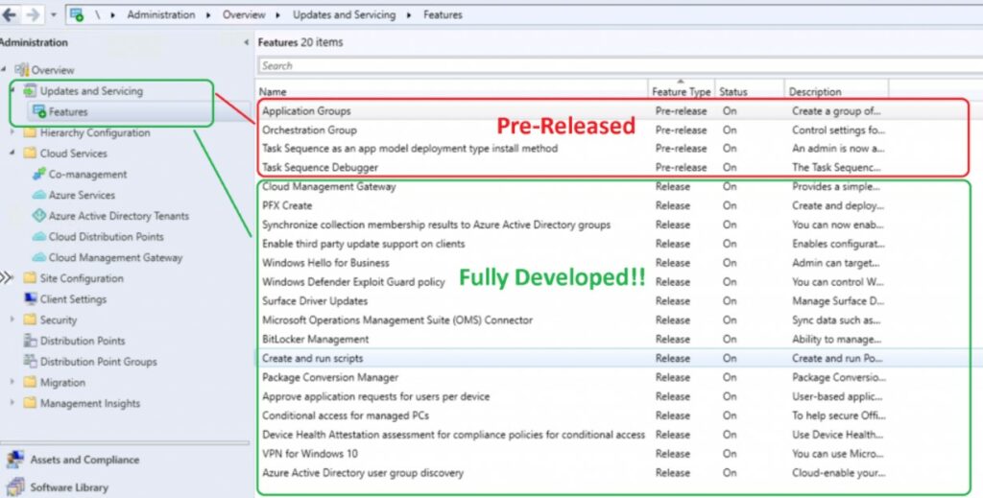Open the Security folder icon
Screen dimensions: 983x498
coord(30,320)
